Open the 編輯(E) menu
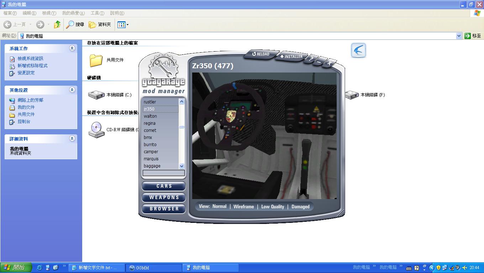484x273 pixels. click(29, 13)
